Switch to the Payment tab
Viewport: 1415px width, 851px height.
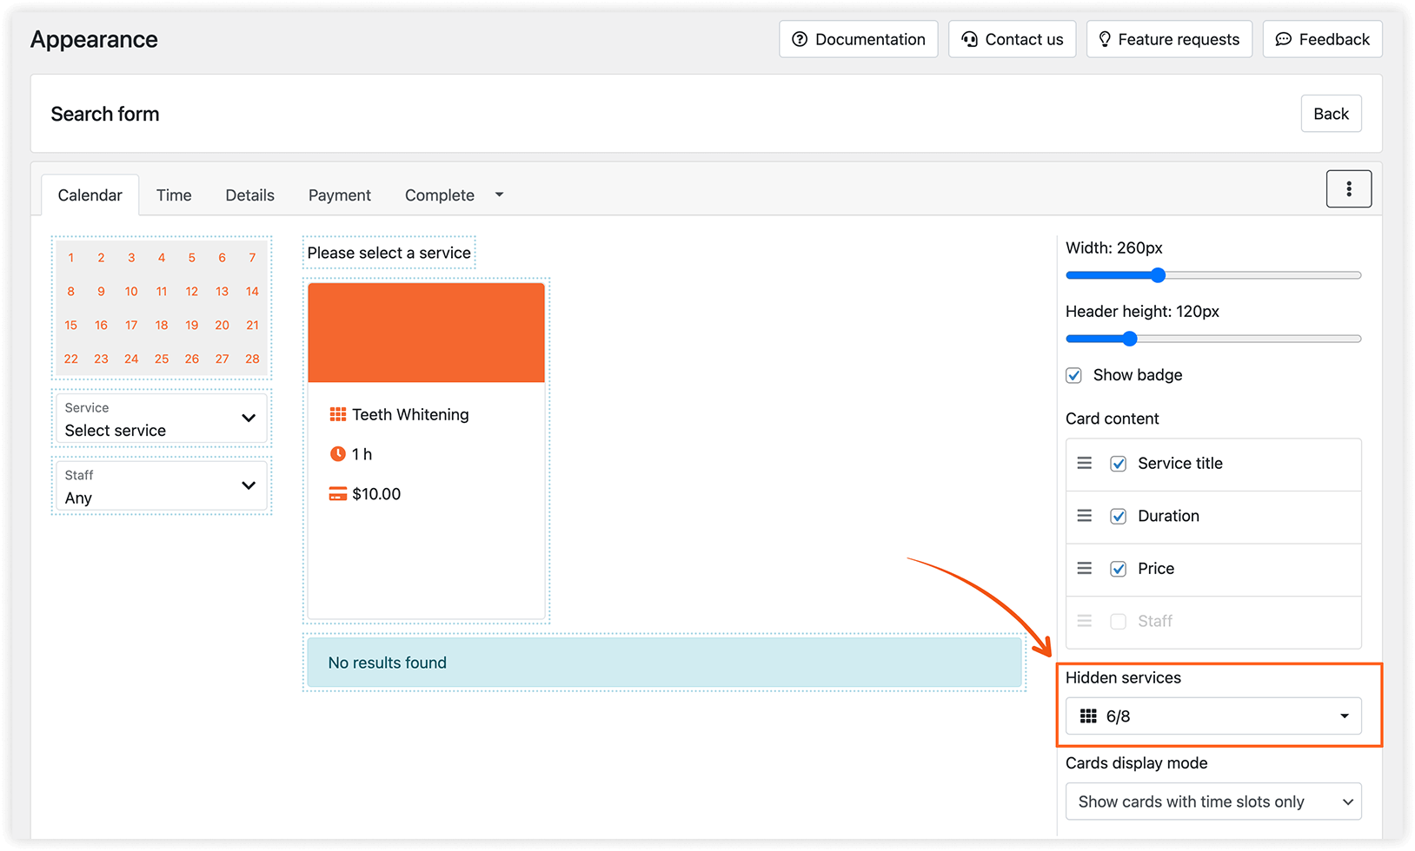[339, 195]
